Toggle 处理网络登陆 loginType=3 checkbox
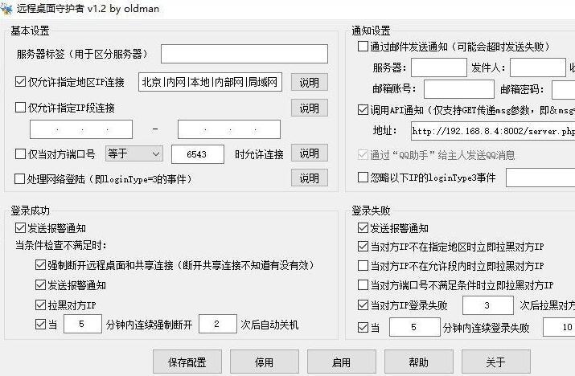Image resolution: width=575 pixels, height=376 pixels. coord(19,179)
